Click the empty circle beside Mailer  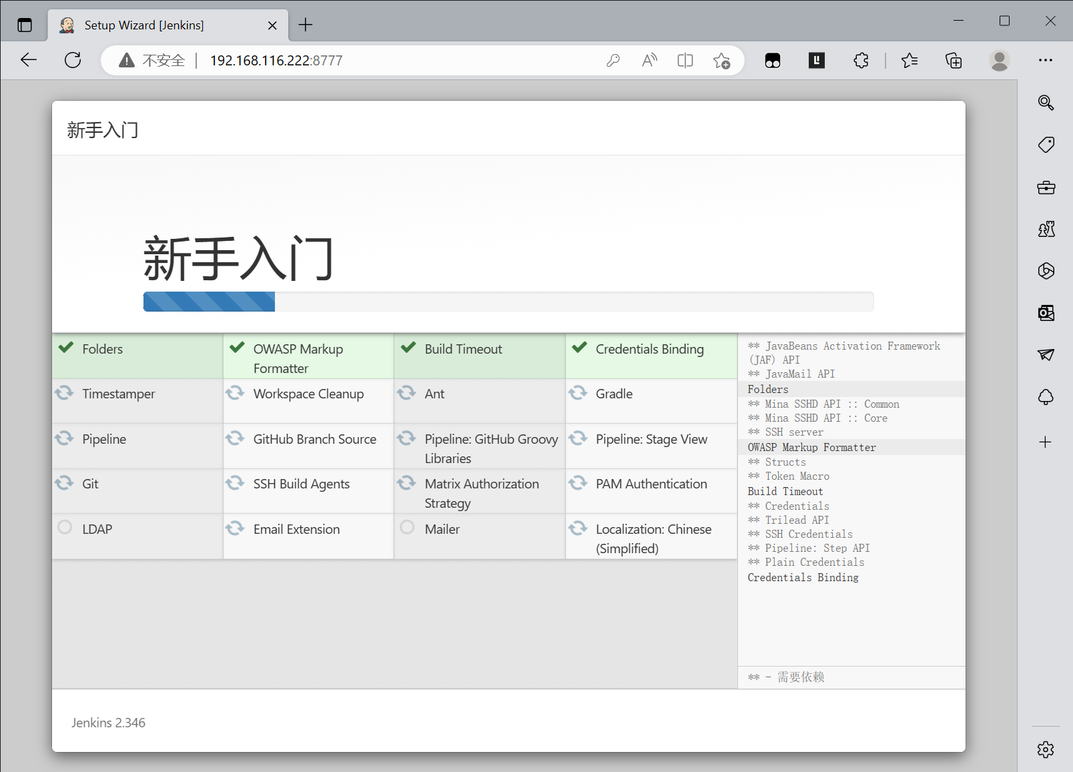pyautogui.click(x=407, y=528)
